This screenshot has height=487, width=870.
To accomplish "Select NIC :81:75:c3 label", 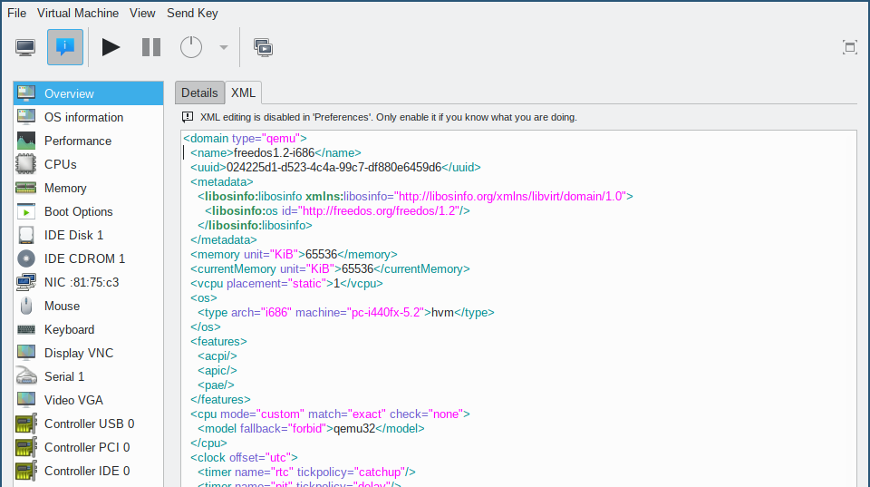I will 82,282.
